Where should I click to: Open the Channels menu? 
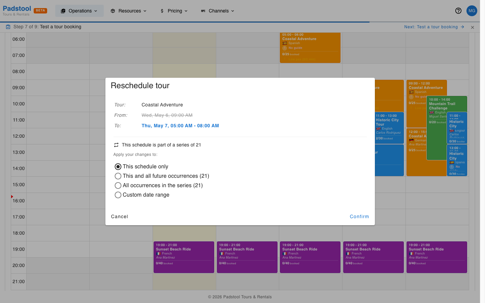click(218, 11)
